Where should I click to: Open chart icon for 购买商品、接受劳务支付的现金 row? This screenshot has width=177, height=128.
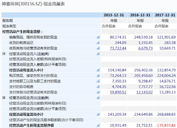pyautogui.click(x=98, y=76)
